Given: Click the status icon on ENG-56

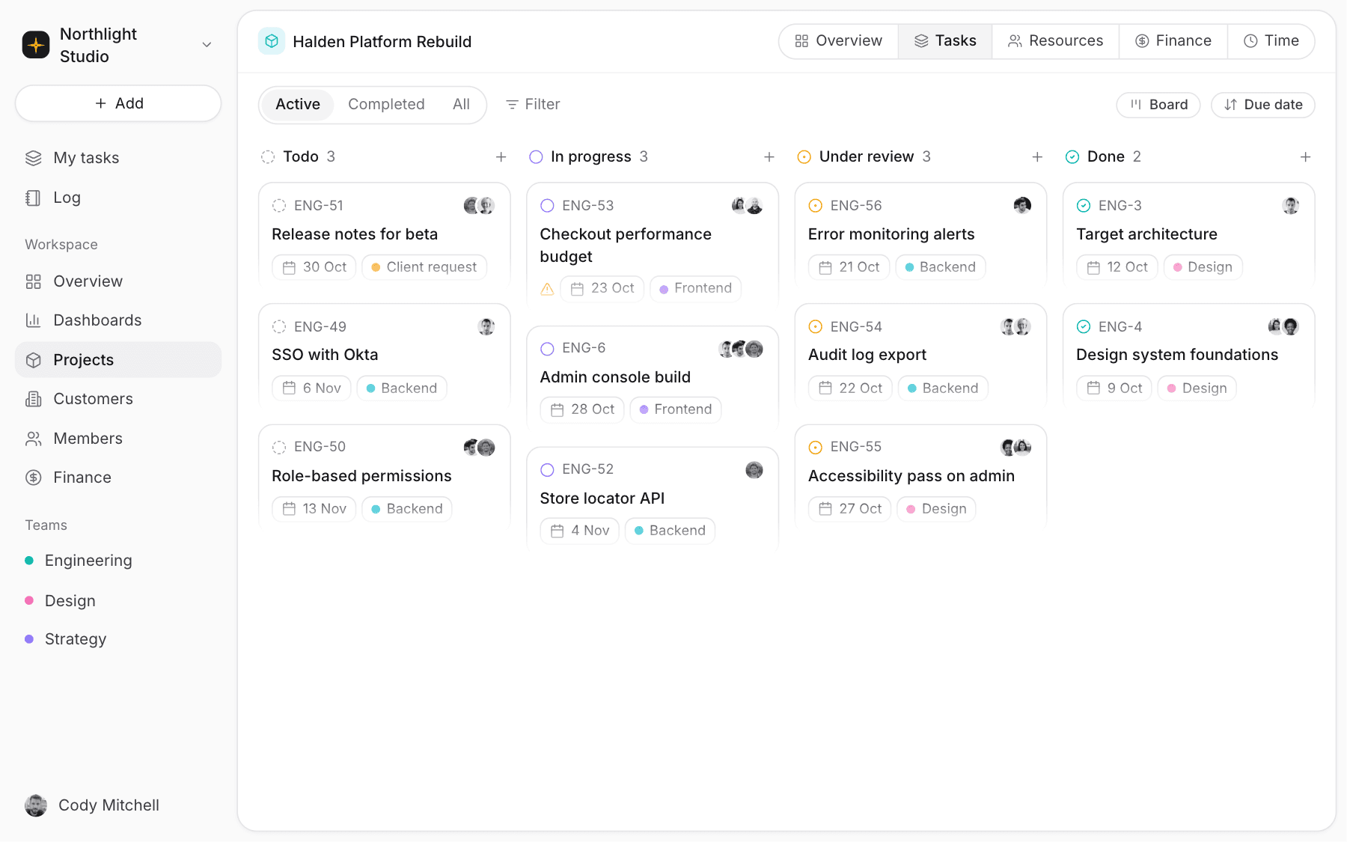Looking at the screenshot, I should (816, 206).
